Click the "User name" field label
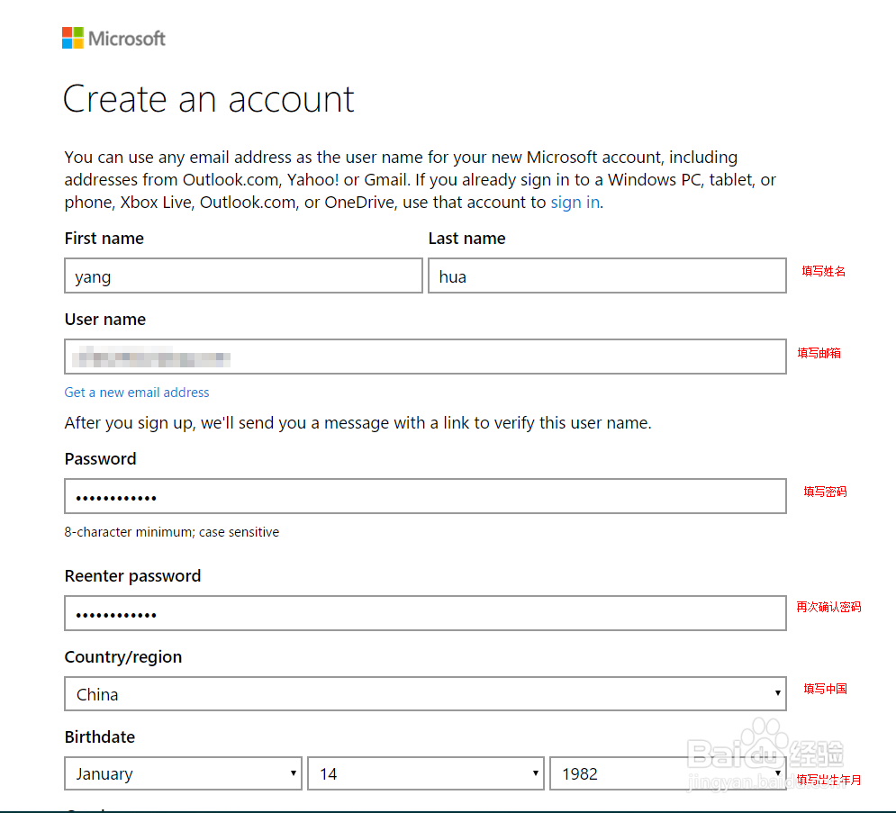 coord(105,320)
